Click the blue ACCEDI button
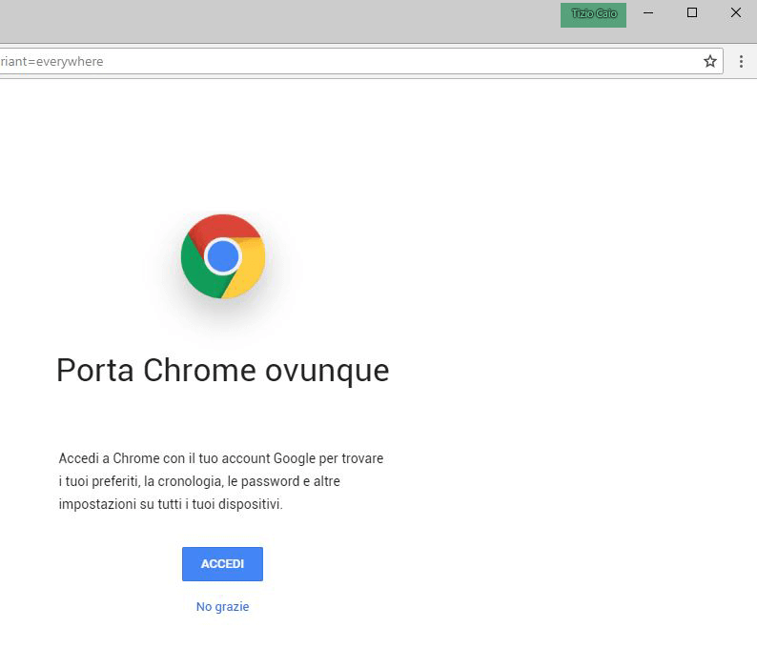The height and width of the screenshot is (648, 757). click(222, 563)
